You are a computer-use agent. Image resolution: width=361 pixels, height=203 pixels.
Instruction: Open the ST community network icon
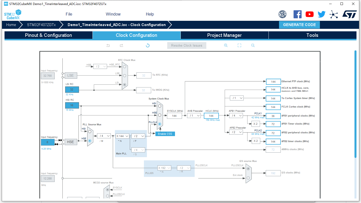[334, 14]
